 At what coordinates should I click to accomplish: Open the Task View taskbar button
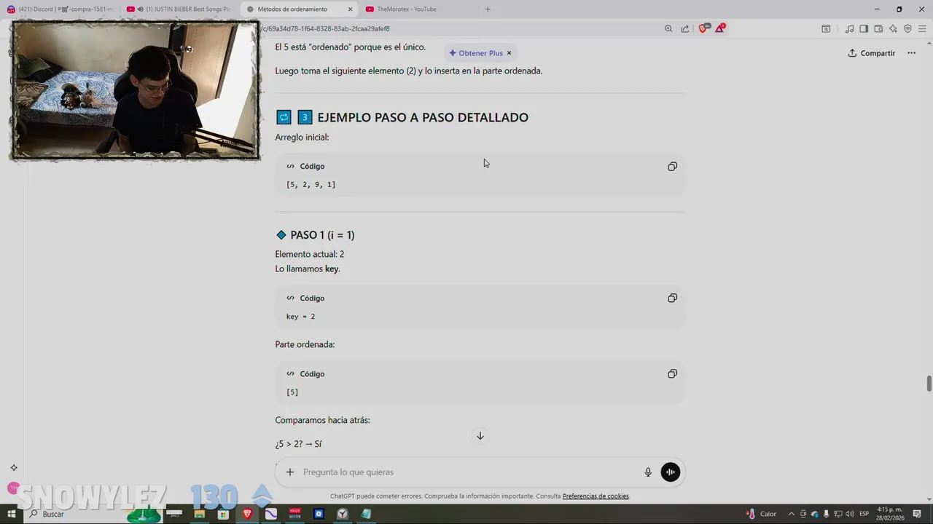[175, 514]
